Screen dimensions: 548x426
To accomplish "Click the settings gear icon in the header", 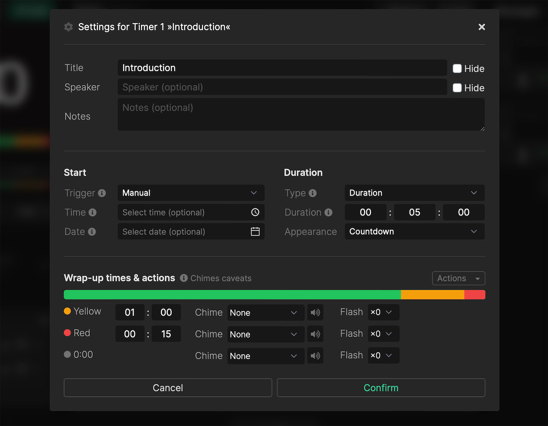I will [68, 27].
